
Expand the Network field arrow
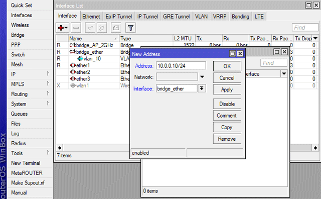202,77
